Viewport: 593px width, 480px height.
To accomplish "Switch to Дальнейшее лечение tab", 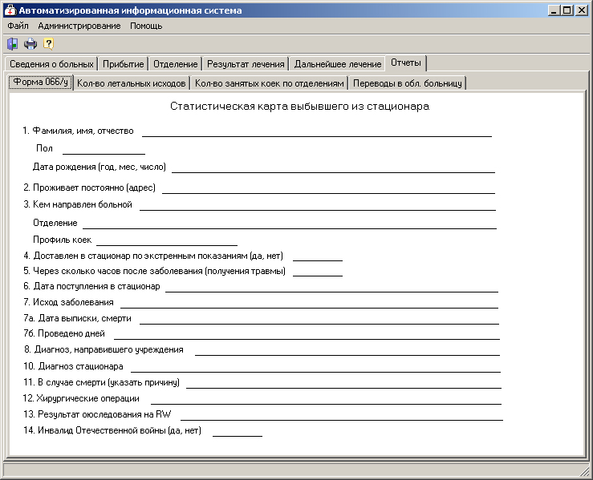I will tap(338, 64).
